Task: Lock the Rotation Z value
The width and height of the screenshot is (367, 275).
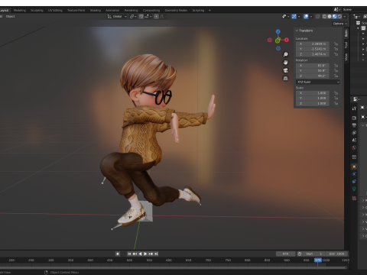Action: (x=336, y=76)
